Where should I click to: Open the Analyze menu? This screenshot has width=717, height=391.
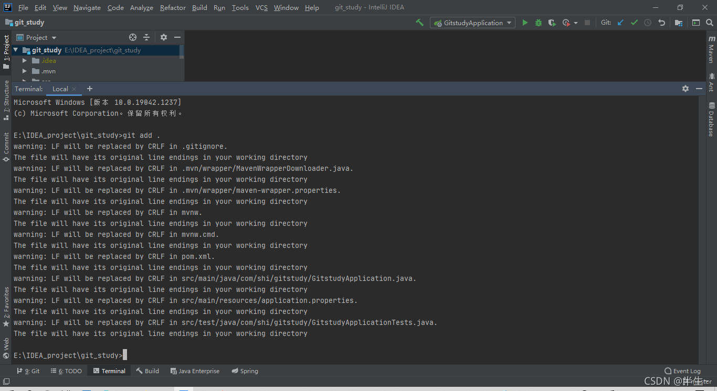click(142, 7)
